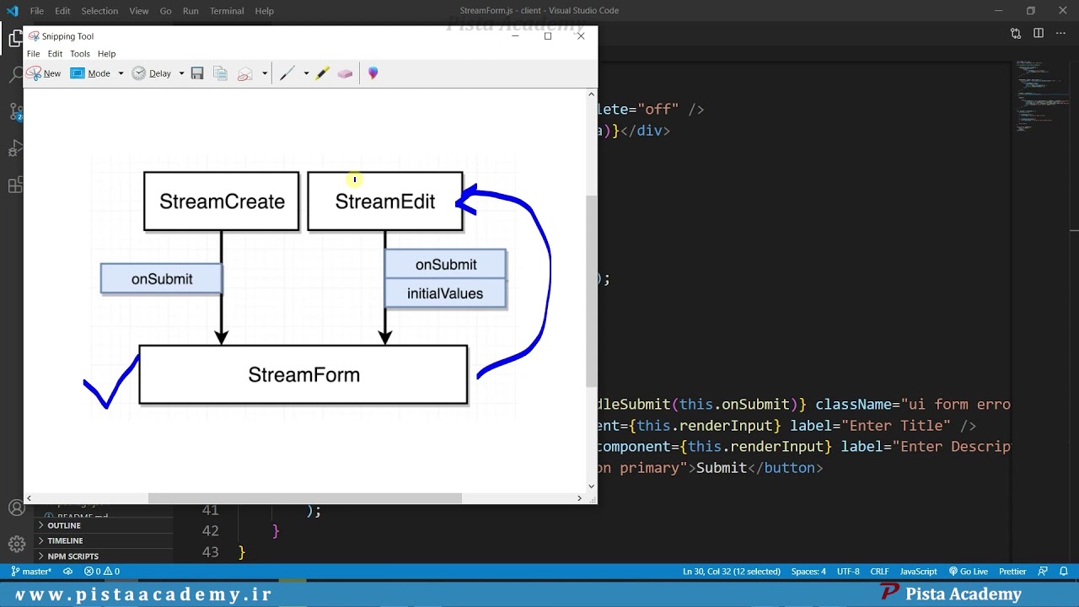Click New snip button in Snipping Tool
Viewport: 1079px width, 607px height.
point(44,73)
